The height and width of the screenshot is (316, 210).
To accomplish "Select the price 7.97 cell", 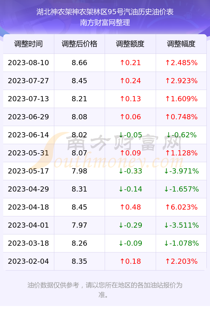I will click(x=79, y=225).
